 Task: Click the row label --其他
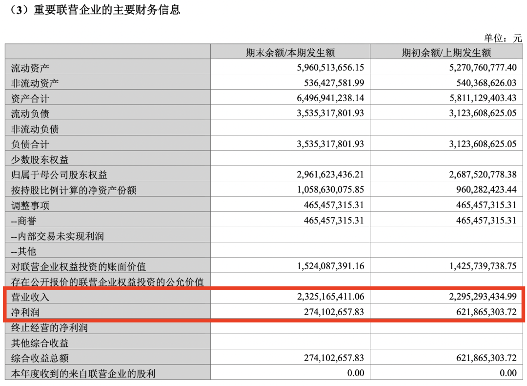23,251
